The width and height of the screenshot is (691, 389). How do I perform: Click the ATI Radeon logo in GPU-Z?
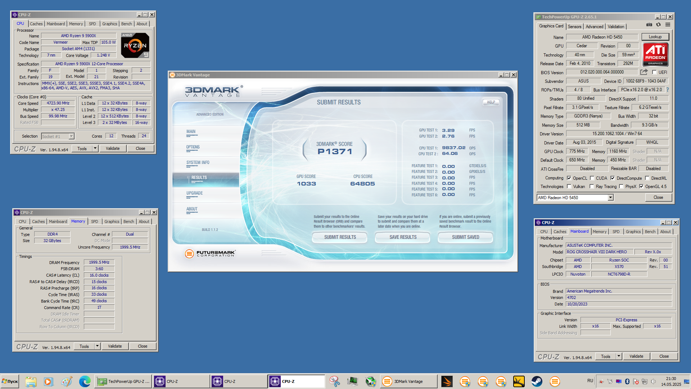pos(655,54)
